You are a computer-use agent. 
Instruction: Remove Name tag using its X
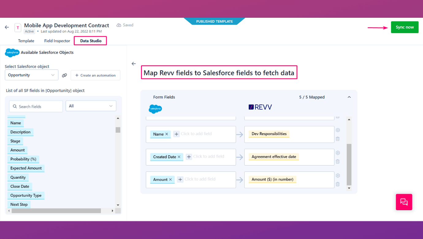(167, 134)
